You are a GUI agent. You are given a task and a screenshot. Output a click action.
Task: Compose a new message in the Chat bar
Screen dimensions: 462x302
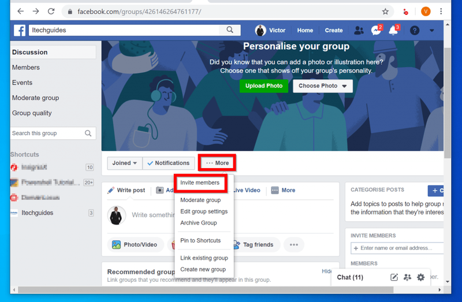(x=394, y=277)
